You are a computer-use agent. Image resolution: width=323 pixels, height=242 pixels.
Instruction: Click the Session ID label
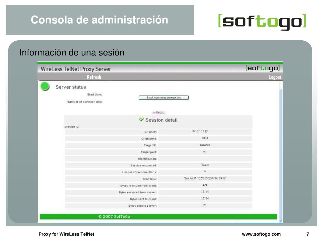click(72, 127)
